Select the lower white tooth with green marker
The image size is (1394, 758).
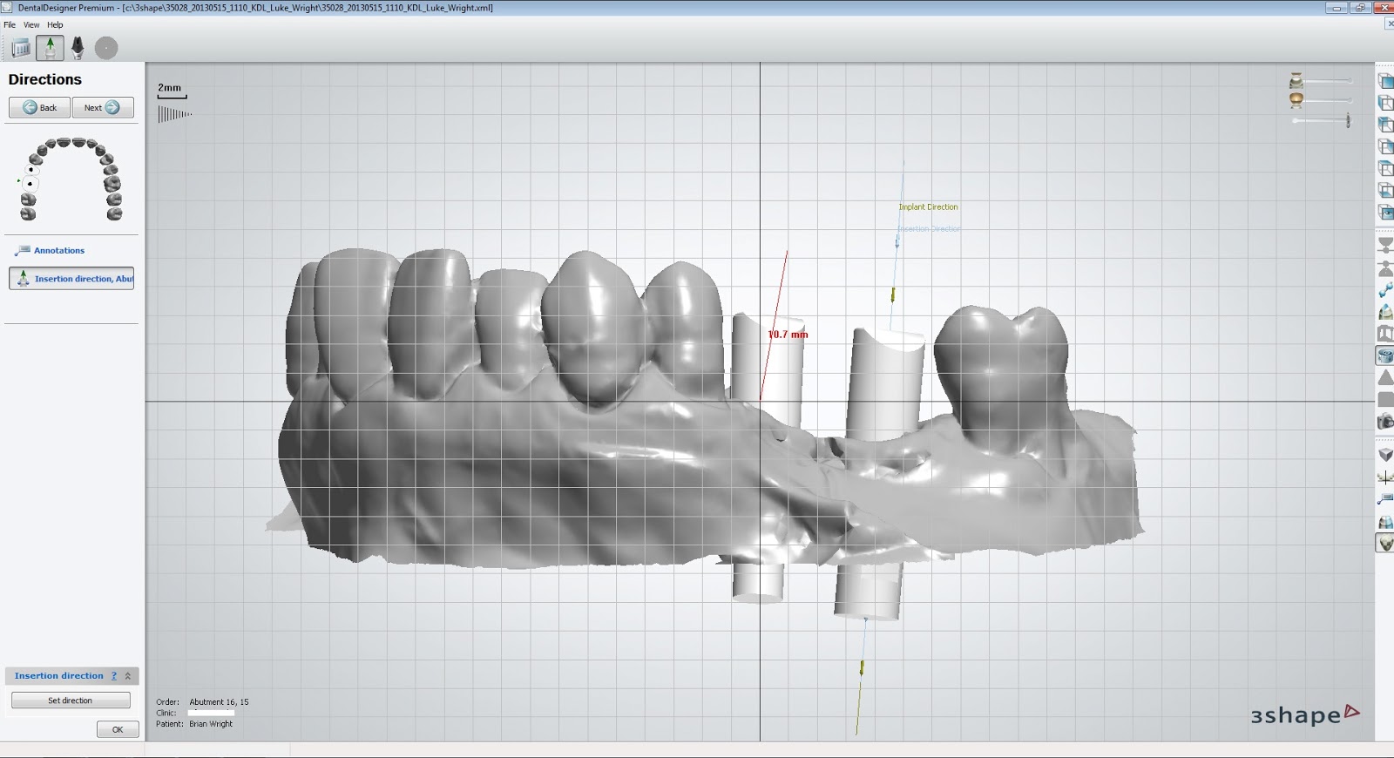coord(30,184)
